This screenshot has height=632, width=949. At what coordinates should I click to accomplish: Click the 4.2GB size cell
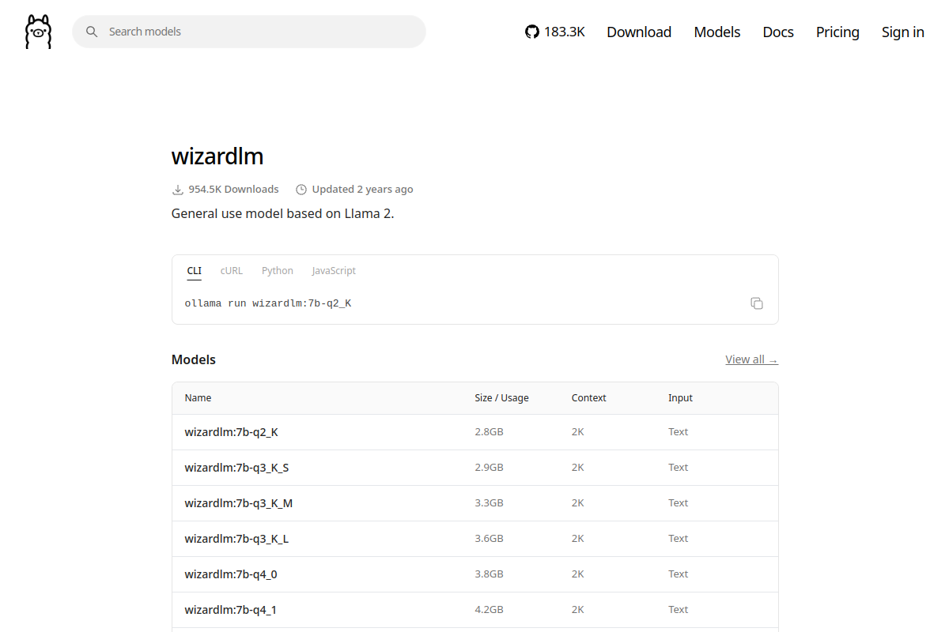point(489,610)
